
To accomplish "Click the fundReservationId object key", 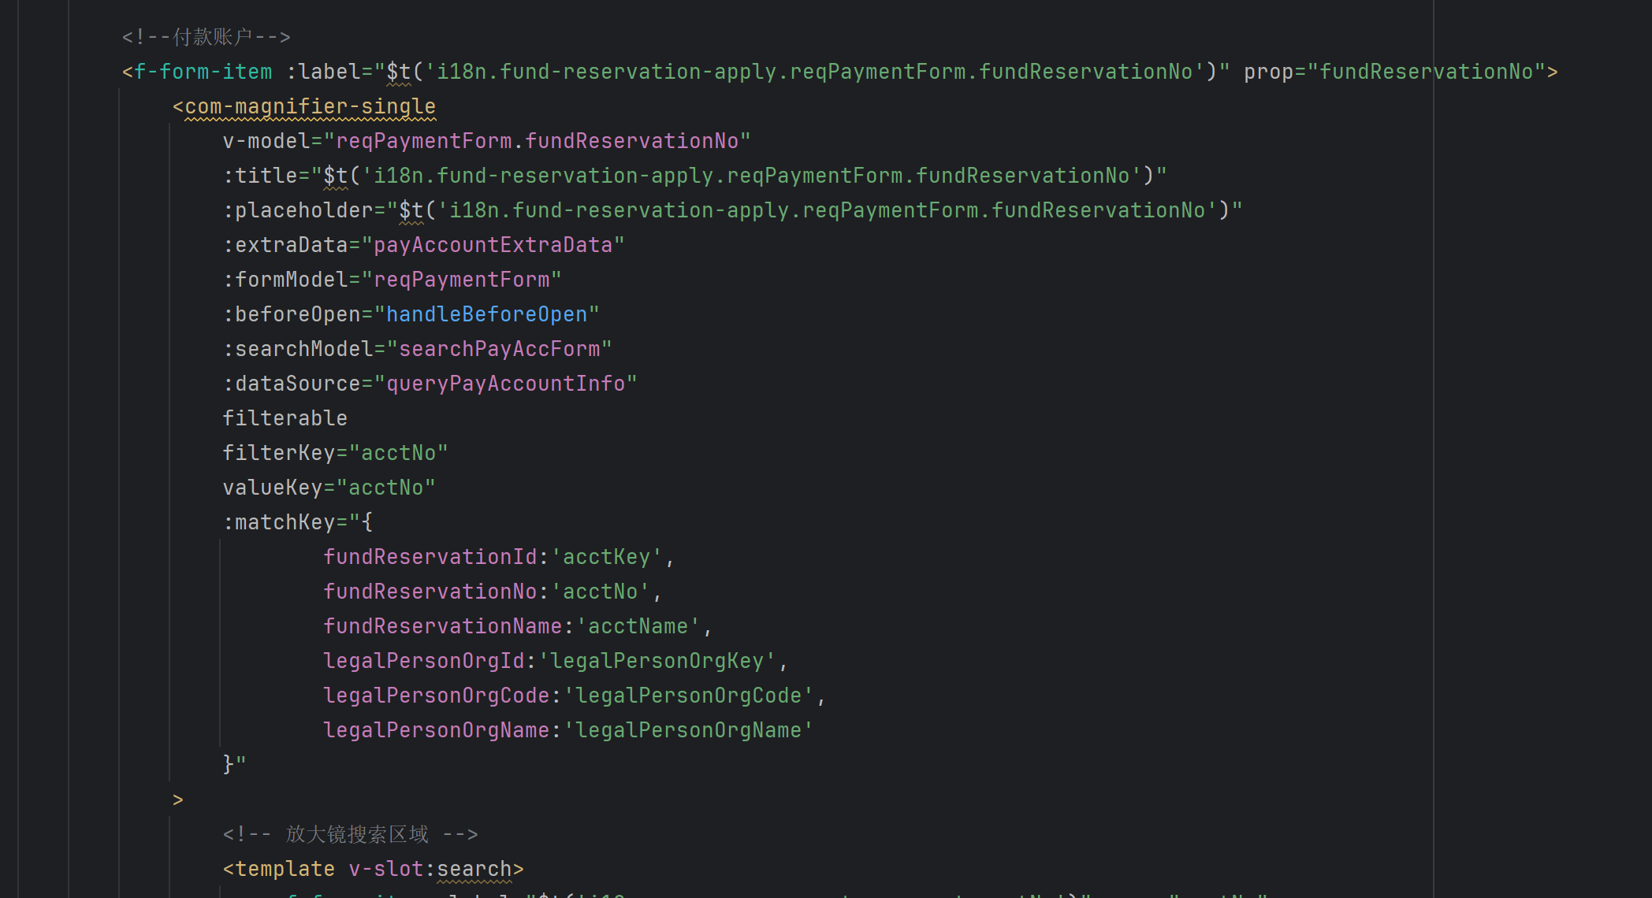I will [430, 557].
